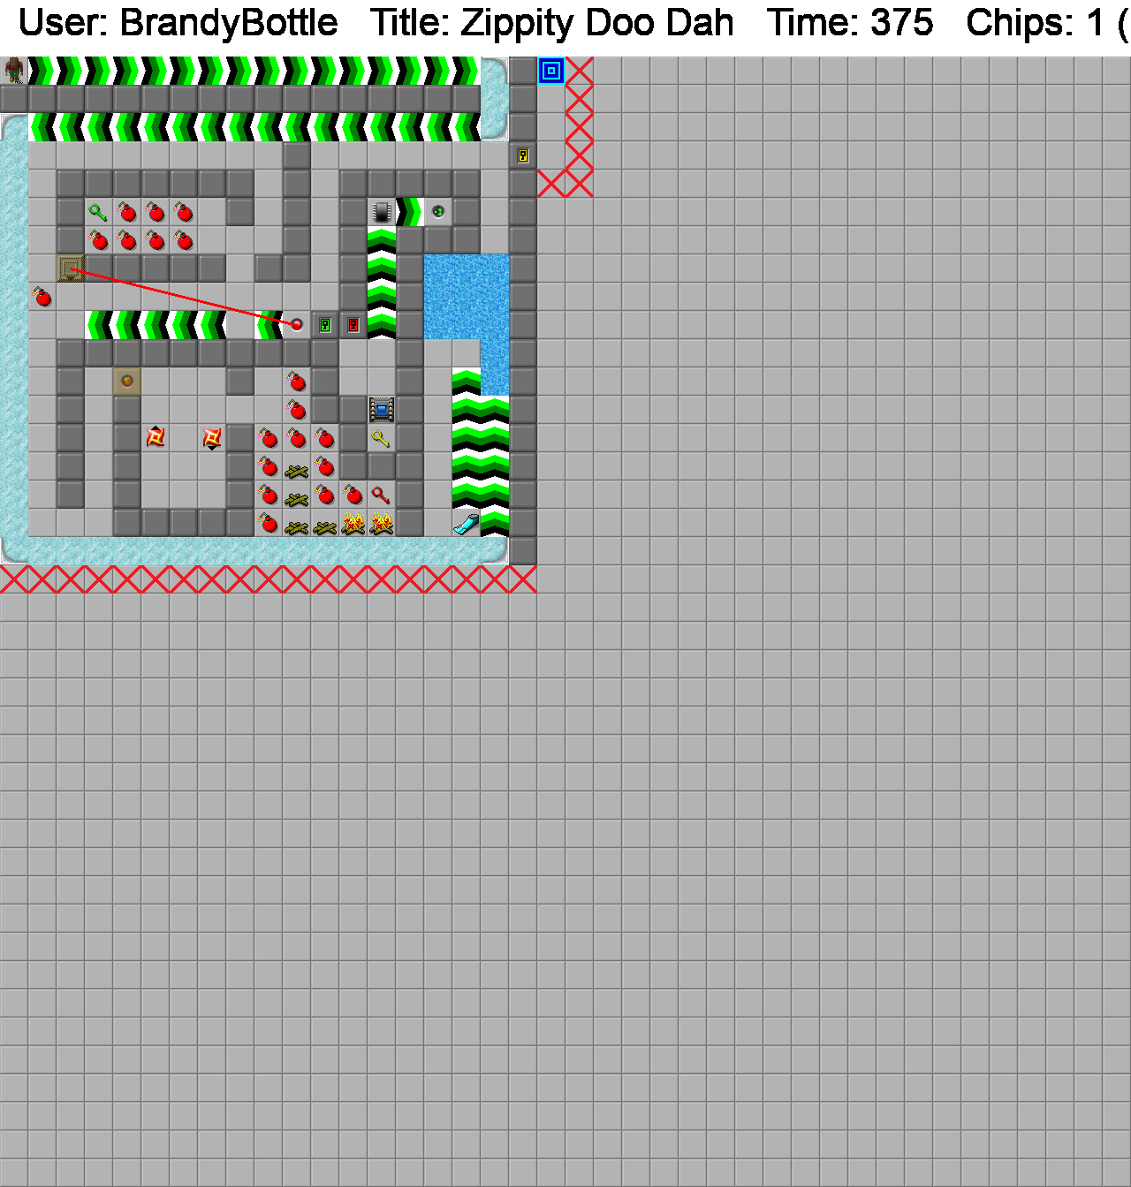Click the brown trap button tile
1131x1187 pixels.
127,382
